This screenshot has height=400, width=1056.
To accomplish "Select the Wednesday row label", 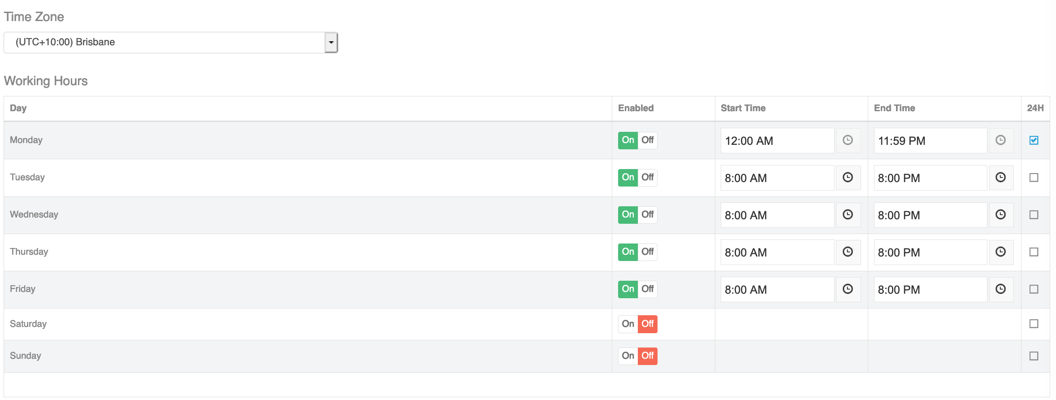I will 34,214.
